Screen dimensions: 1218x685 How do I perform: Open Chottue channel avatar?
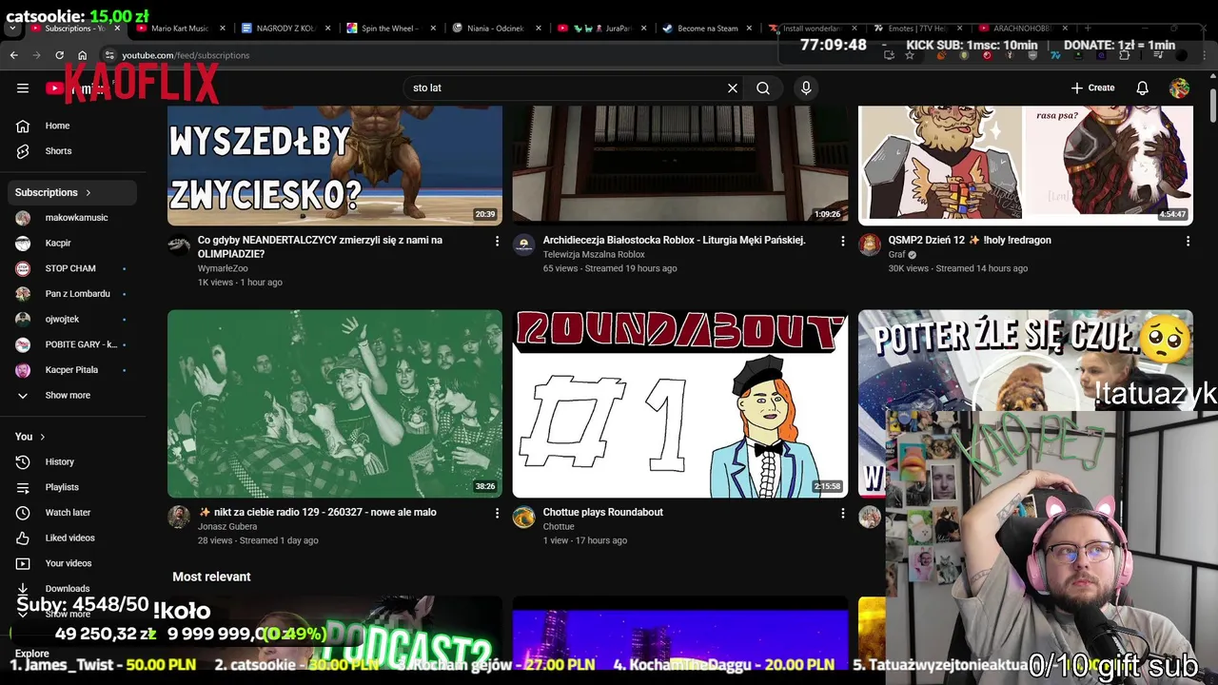tap(524, 517)
